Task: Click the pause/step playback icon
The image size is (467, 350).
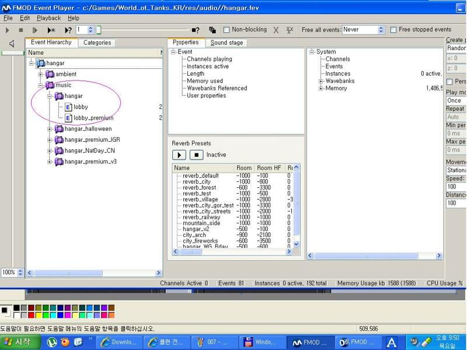Action: 35,30
